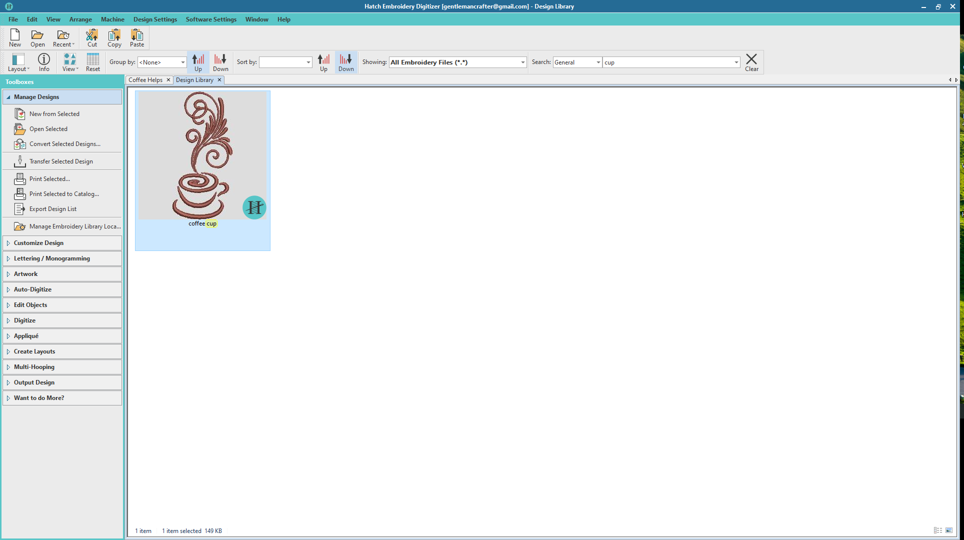Open Showing file type dropdown
The width and height of the screenshot is (964, 540).
522,62
